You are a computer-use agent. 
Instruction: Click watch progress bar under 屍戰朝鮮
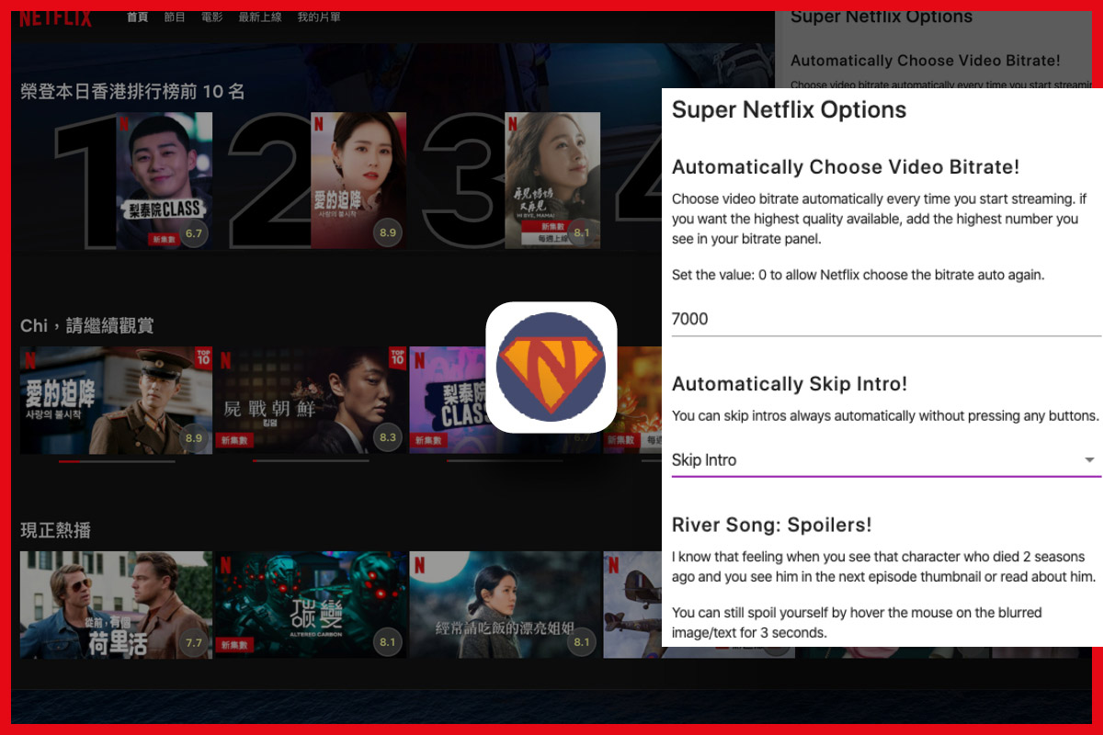(x=311, y=461)
